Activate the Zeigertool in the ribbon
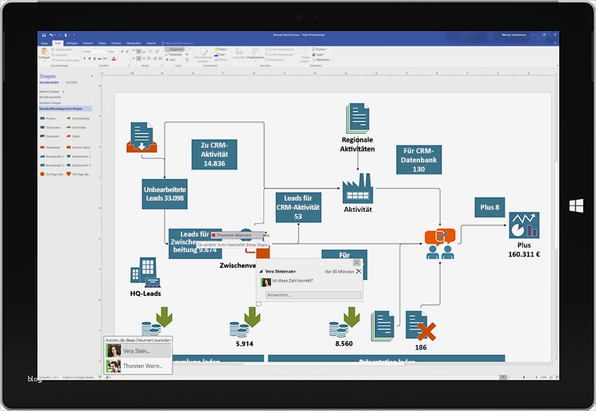The image size is (596, 411). coord(174,49)
